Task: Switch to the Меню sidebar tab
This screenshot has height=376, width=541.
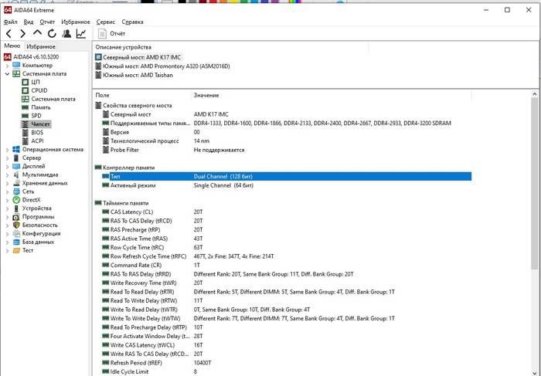Action: pyautogui.click(x=12, y=46)
